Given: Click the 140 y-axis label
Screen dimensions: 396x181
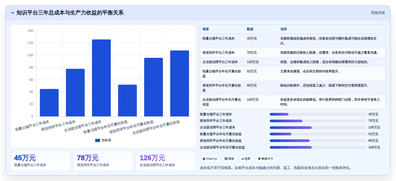Looking at the screenshot, I should pyautogui.click(x=30, y=31).
